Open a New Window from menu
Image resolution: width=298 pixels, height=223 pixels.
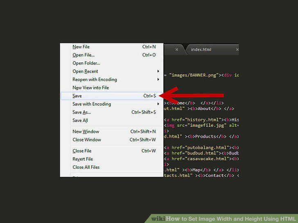pos(112,132)
